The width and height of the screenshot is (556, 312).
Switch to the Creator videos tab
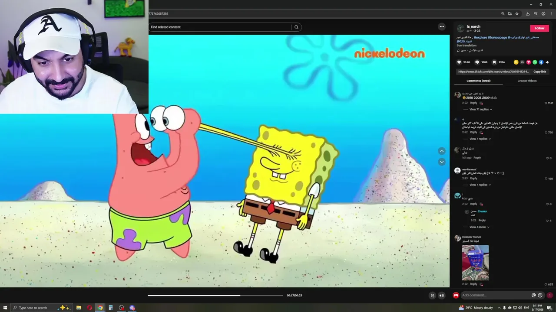coord(527,81)
